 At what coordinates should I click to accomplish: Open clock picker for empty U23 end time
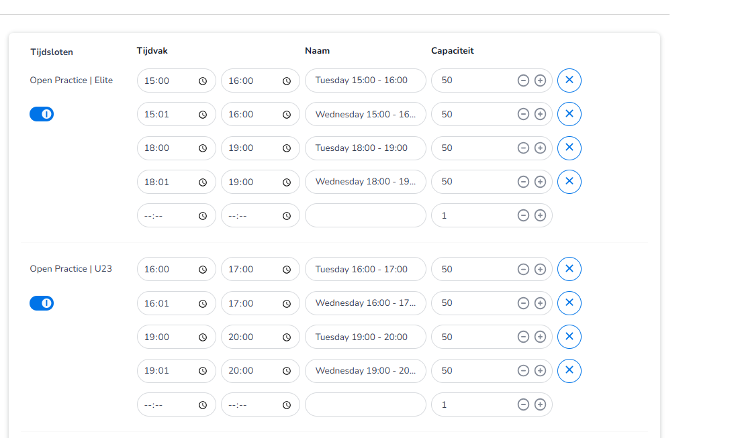coord(287,404)
